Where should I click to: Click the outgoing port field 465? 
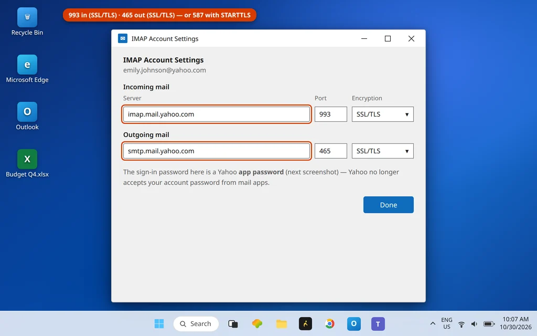click(331, 151)
